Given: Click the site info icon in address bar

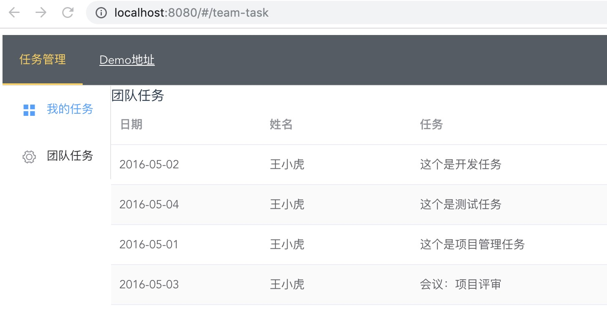Looking at the screenshot, I should (x=101, y=13).
